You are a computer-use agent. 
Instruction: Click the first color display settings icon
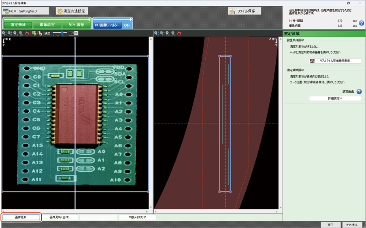click(x=34, y=33)
